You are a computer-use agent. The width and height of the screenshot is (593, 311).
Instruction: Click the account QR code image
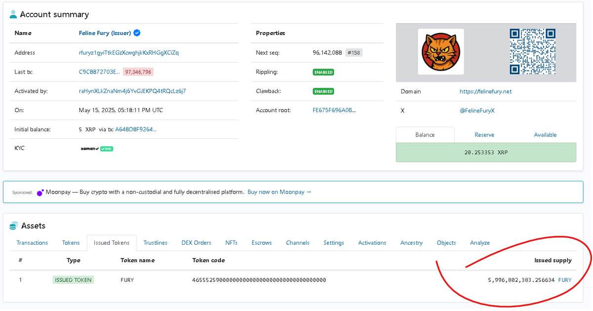533,51
